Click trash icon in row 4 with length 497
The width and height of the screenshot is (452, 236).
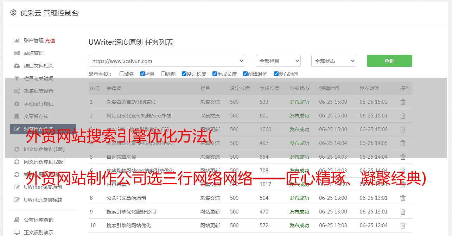click(403, 143)
